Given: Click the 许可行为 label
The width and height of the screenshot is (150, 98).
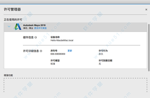Looking at the screenshot, I should tap(103, 51).
